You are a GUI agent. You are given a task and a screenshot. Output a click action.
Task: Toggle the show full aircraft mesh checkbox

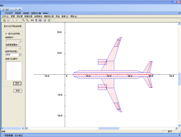6,34
